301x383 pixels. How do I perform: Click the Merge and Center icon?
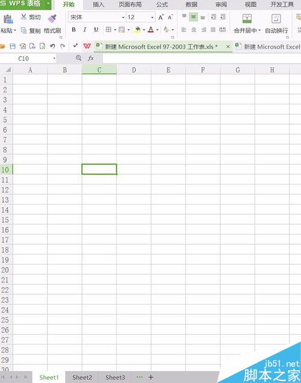pos(247,19)
